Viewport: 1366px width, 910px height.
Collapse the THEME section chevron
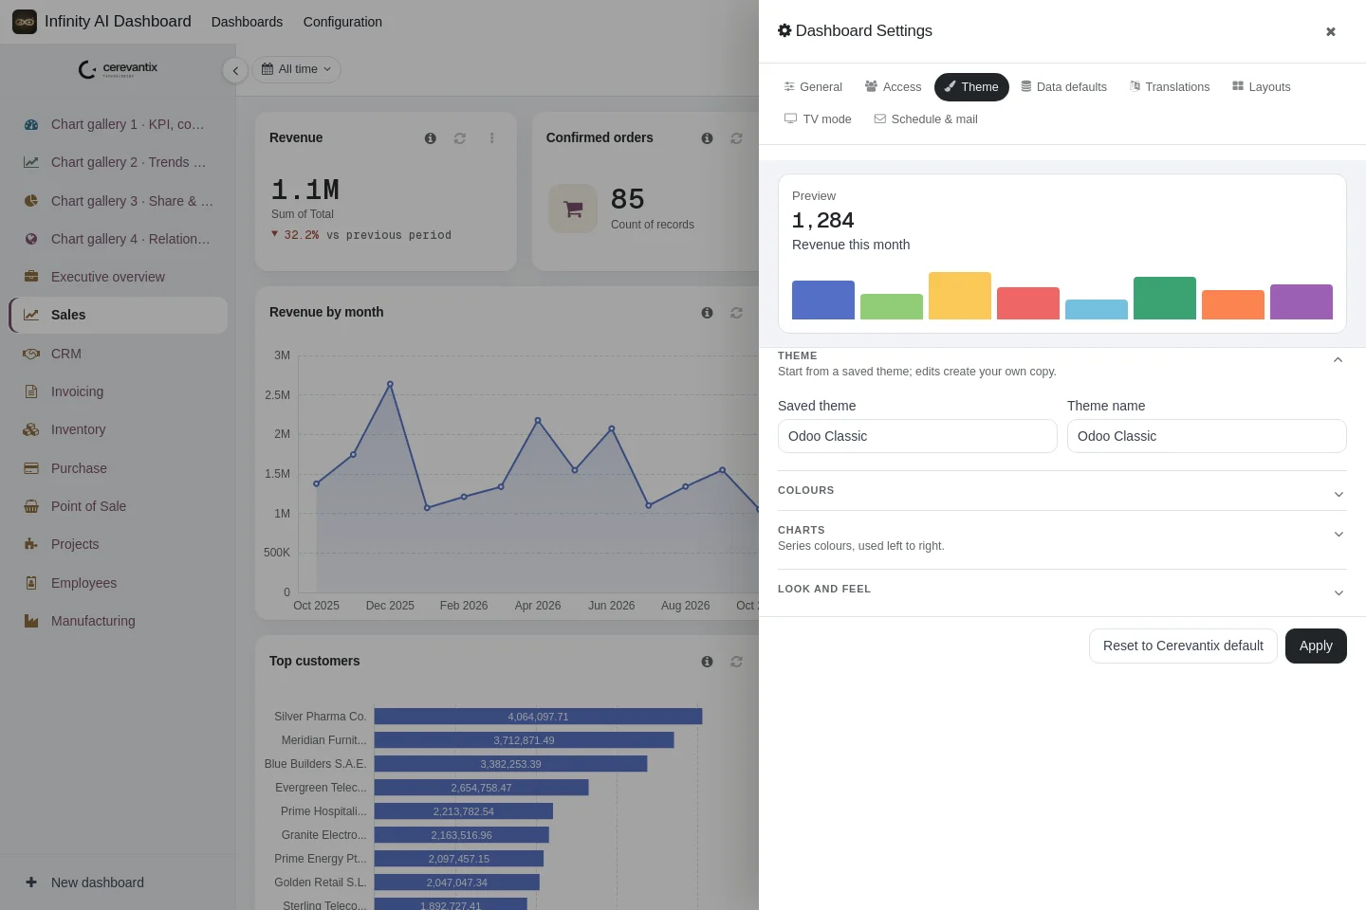pyautogui.click(x=1338, y=360)
